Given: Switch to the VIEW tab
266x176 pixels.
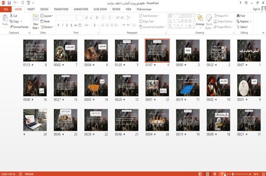Looking at the screenshot, I should [x=129, y=9].
